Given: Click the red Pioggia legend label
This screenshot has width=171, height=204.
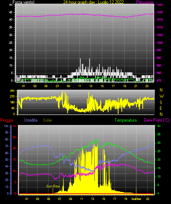Looking at the screenshot, I should tap(7, 120).
